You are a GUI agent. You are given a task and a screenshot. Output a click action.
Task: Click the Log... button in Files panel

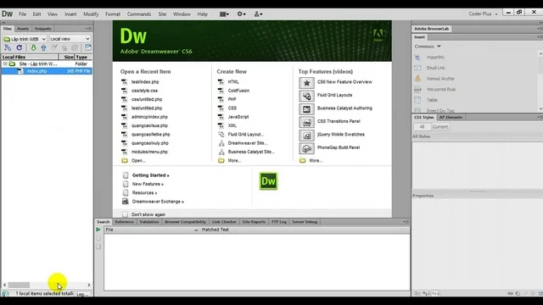pyautogui.click(x=82, y=294)
